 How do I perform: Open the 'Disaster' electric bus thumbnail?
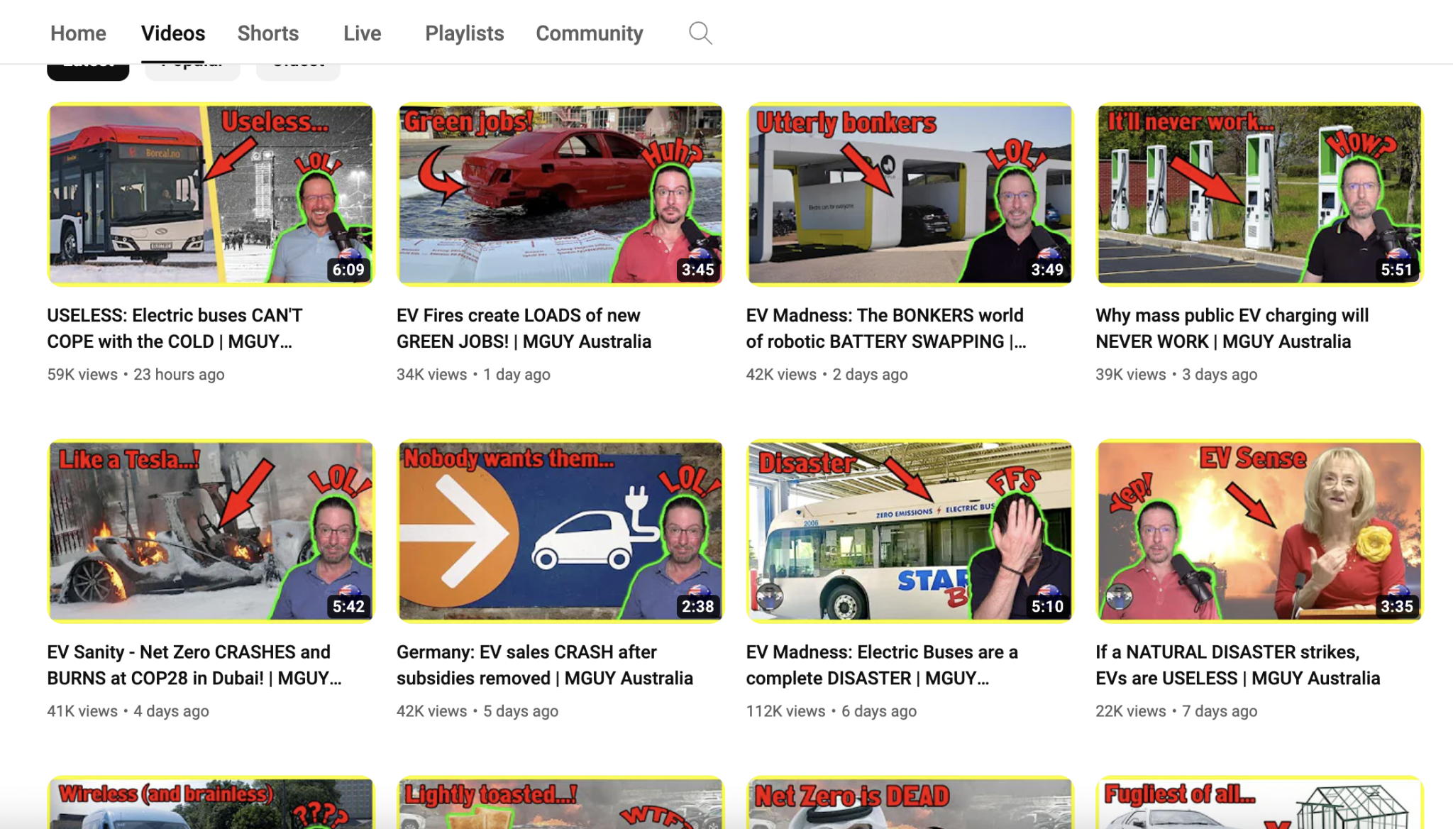click(910, 531)
